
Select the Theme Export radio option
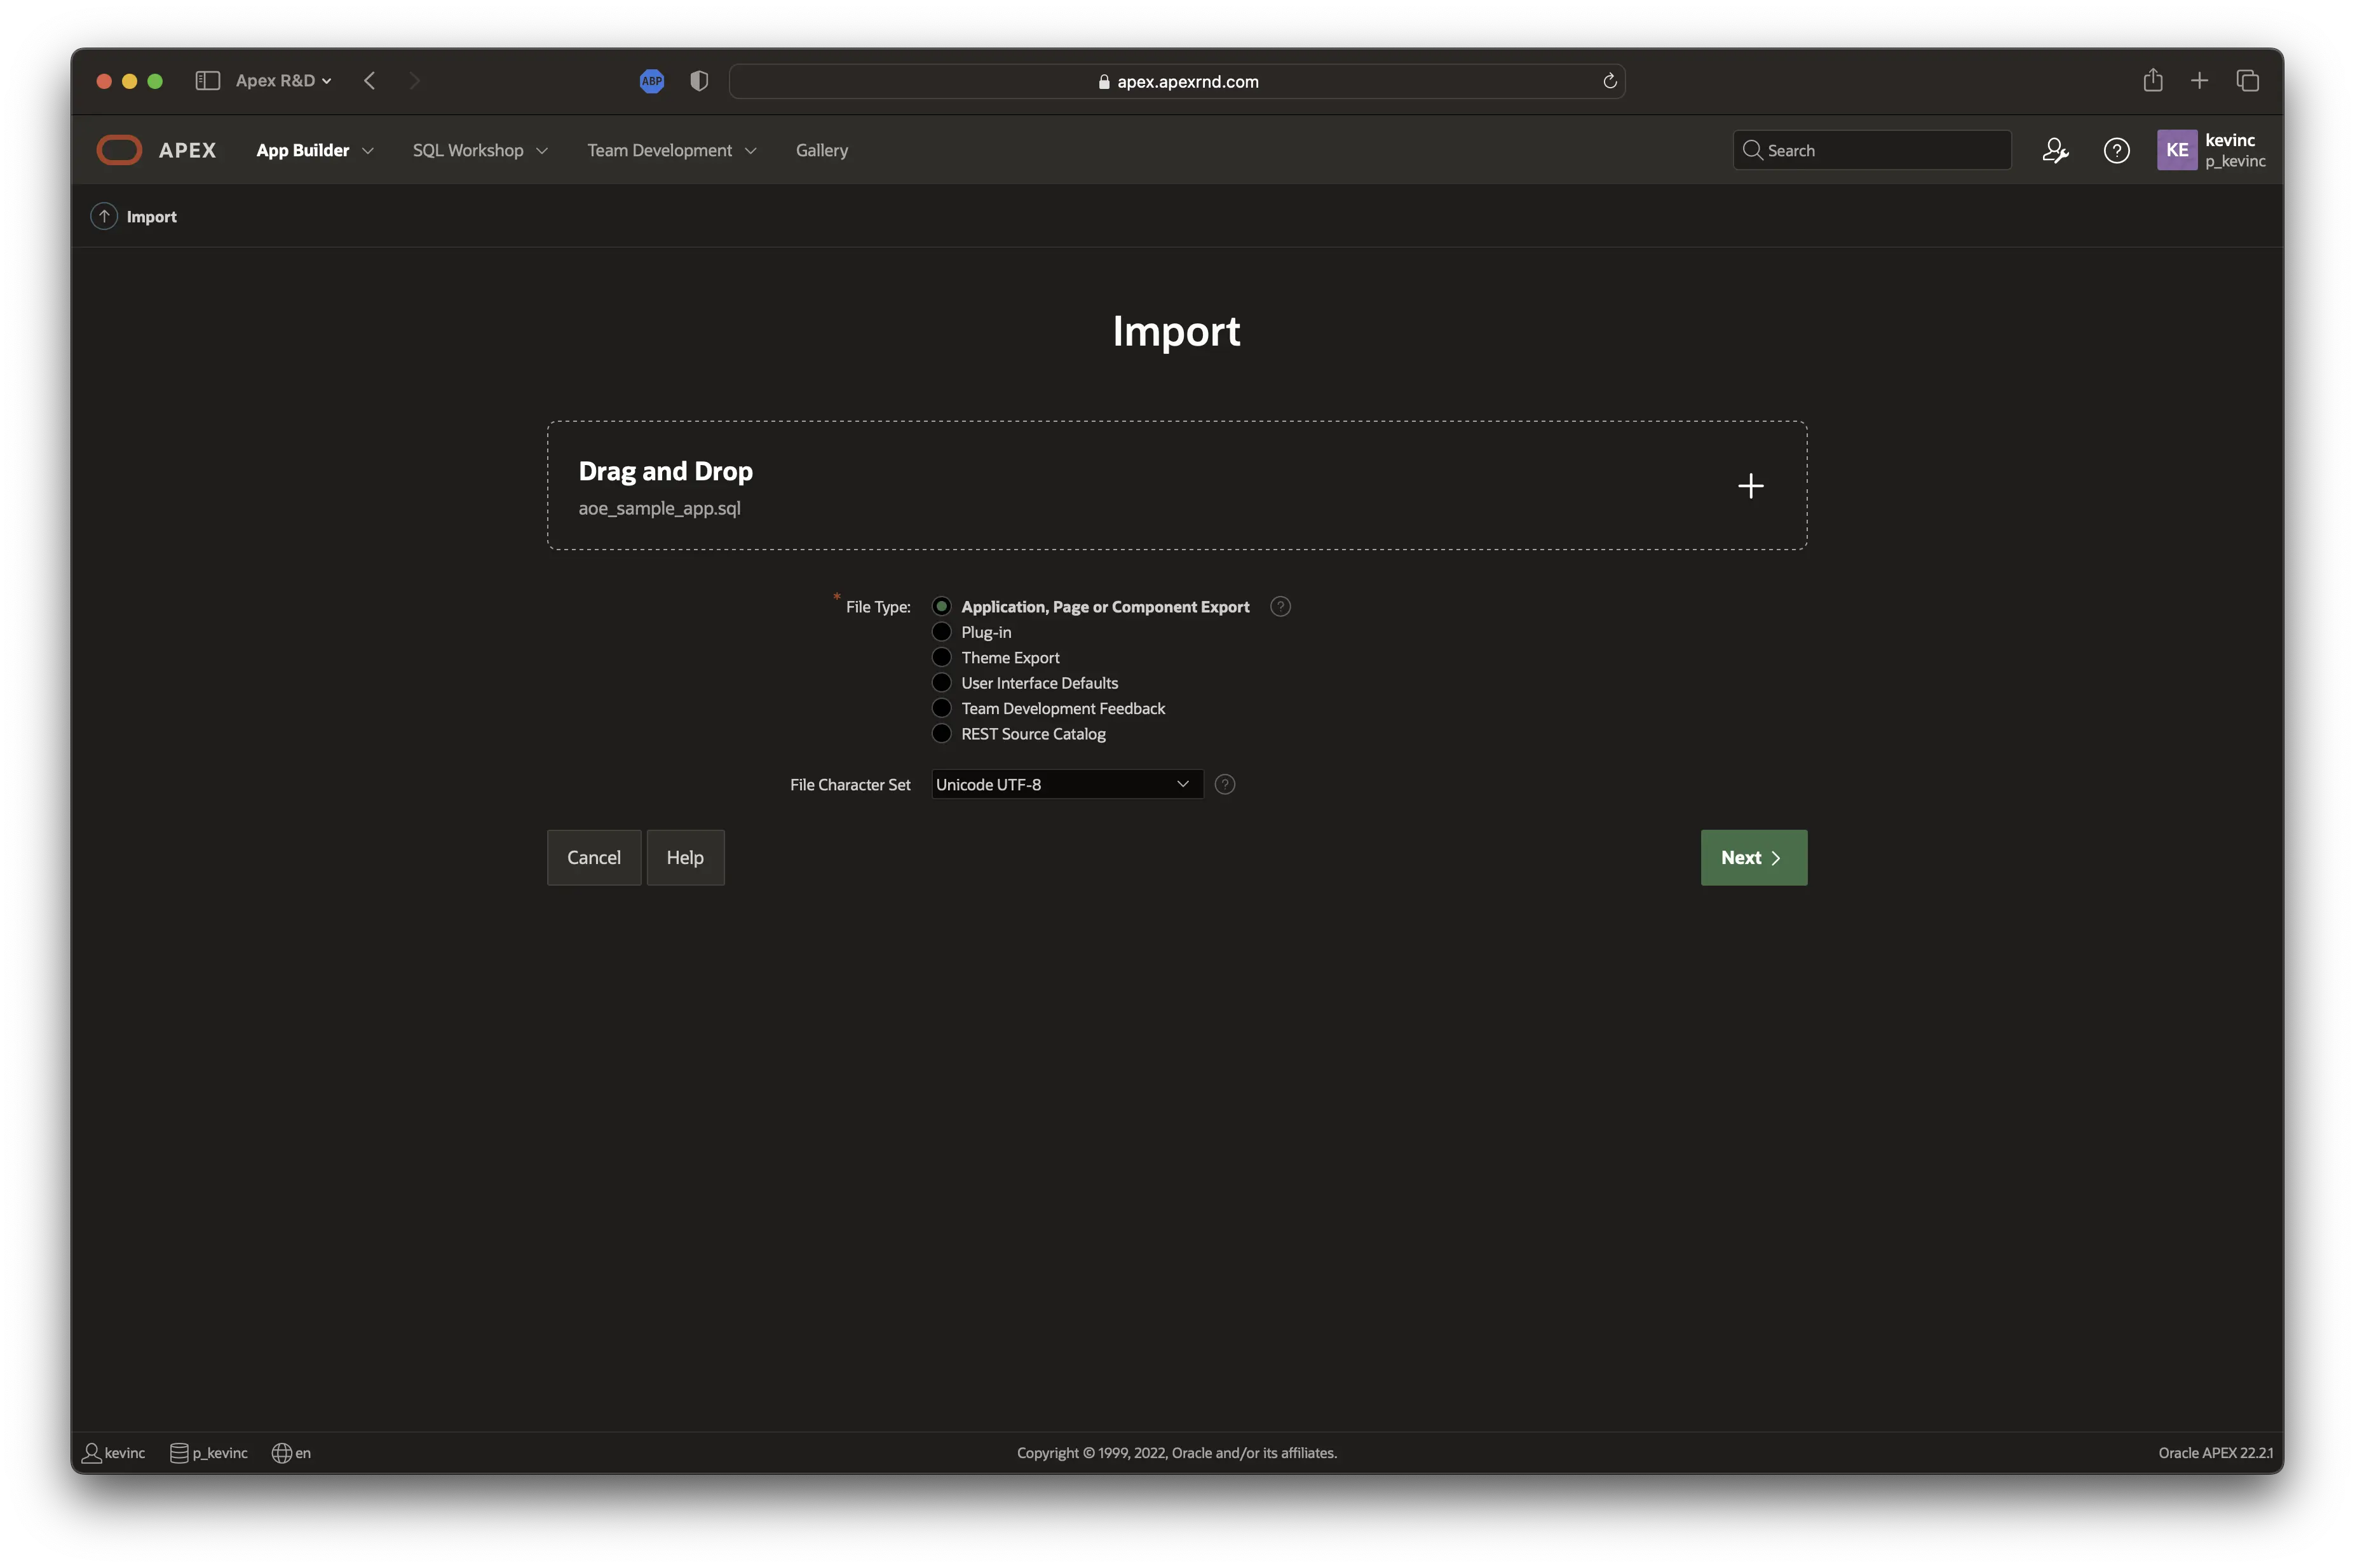tap(941, 658)
